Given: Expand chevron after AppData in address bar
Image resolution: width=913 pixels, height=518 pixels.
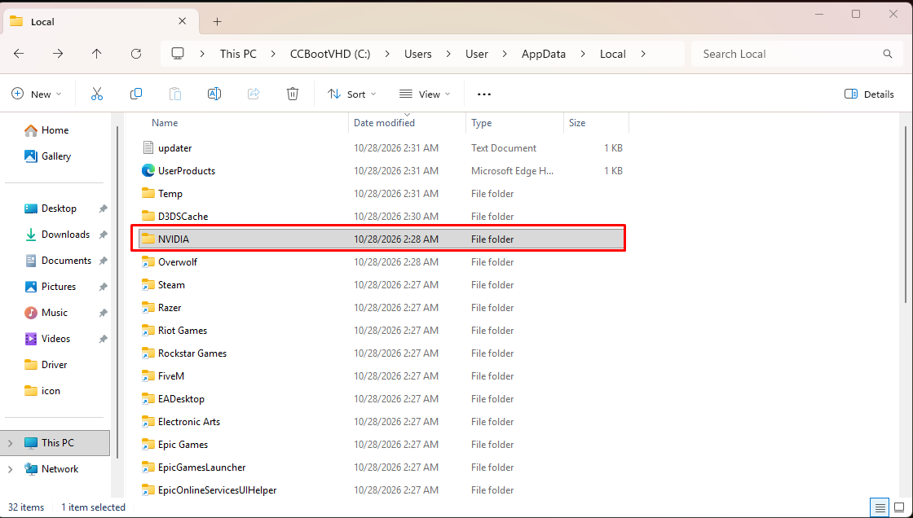Looking at the screenshot, I should coord(582,54).
